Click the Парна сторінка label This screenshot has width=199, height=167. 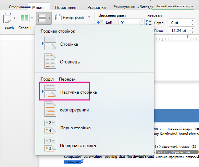click(x=75, y=128)
